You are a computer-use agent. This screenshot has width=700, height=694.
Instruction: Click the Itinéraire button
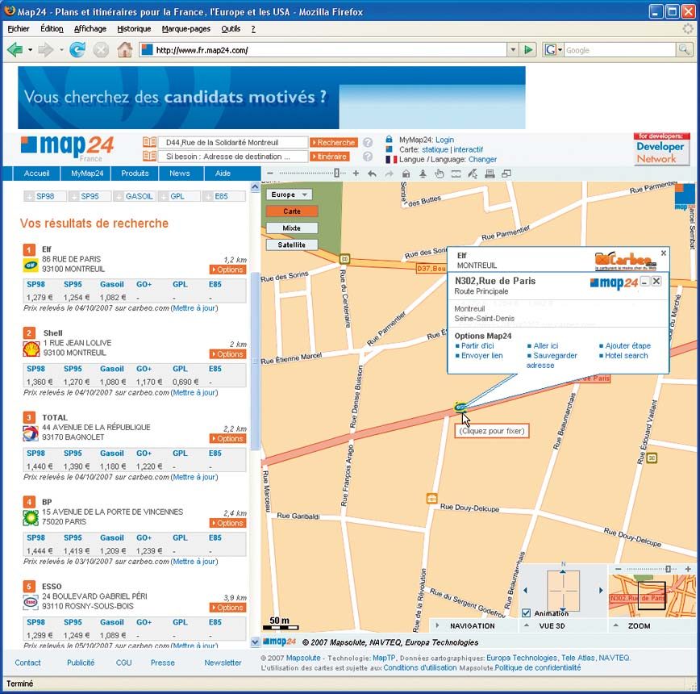pos(330,157)
